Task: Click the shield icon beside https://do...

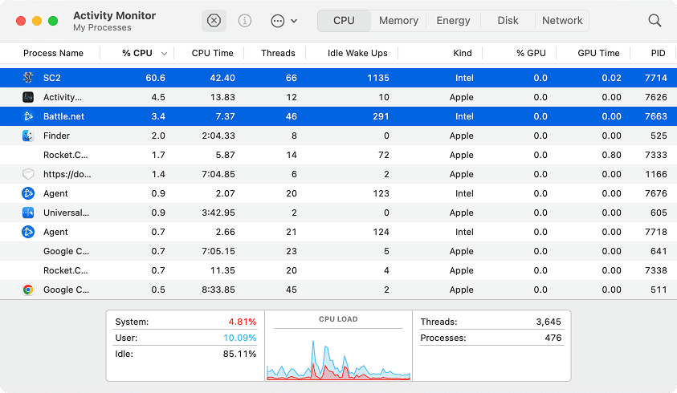Action: pos(28,174)
